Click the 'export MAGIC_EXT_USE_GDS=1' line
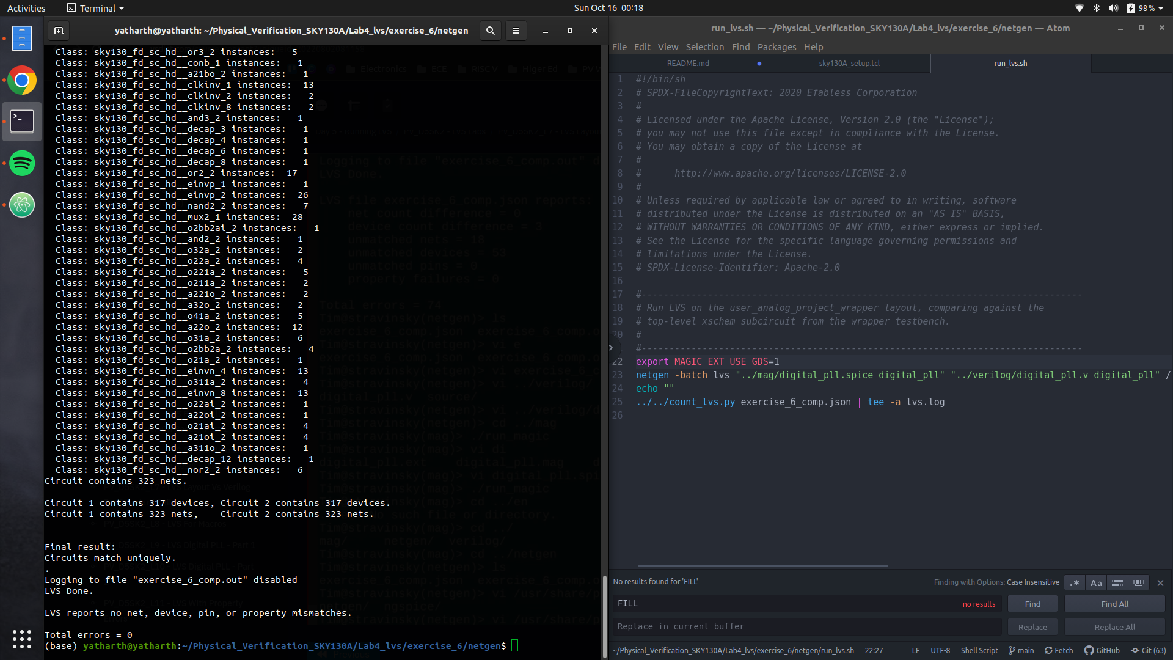 (707, 362)
